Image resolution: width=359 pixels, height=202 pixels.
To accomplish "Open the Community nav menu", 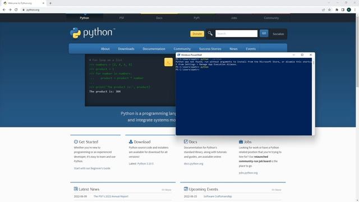I will pyautogui.click(x=182, y=49).
